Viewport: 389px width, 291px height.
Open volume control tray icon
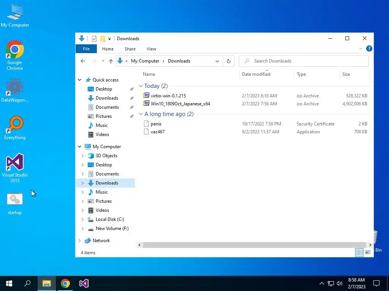pos(340,283)
